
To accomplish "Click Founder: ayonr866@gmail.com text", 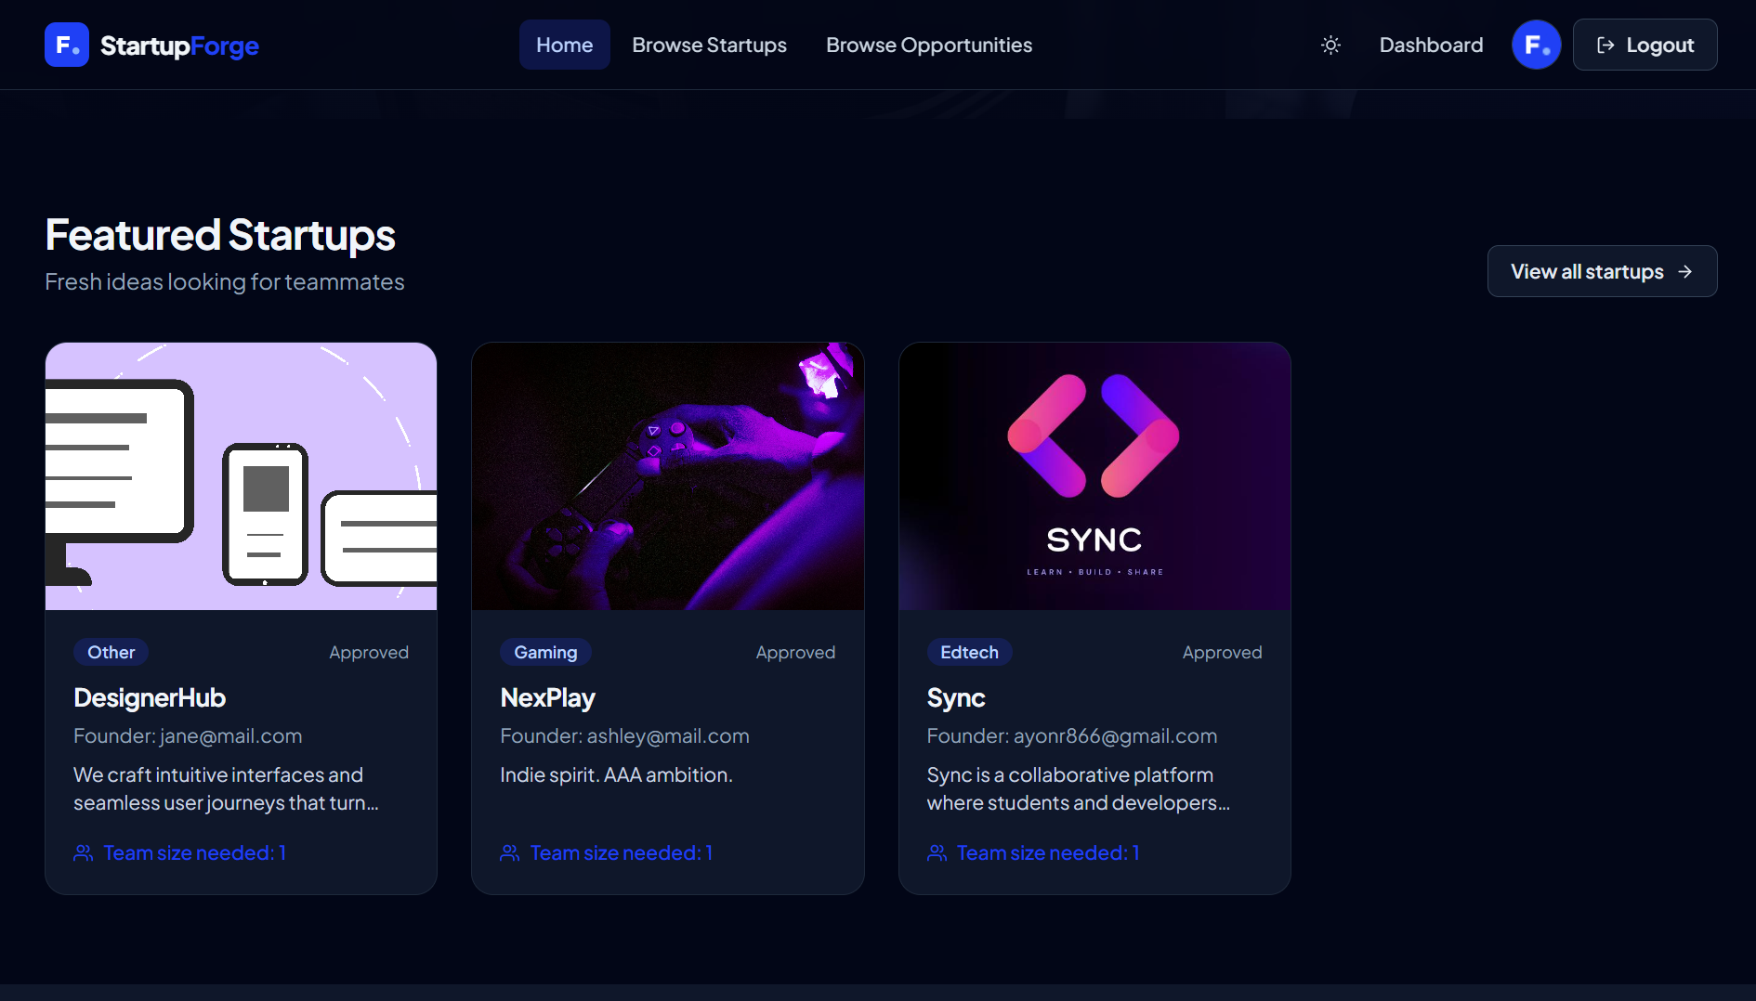I will 1072,735.
